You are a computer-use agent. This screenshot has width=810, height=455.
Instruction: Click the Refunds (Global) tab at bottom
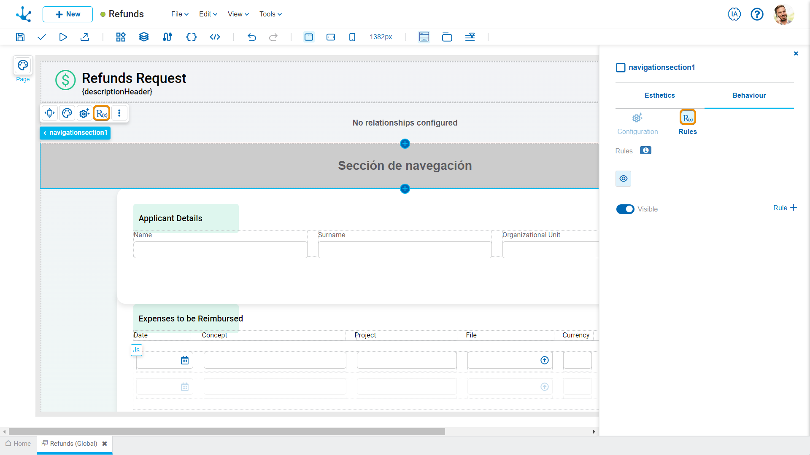click(x=73, y=443)
